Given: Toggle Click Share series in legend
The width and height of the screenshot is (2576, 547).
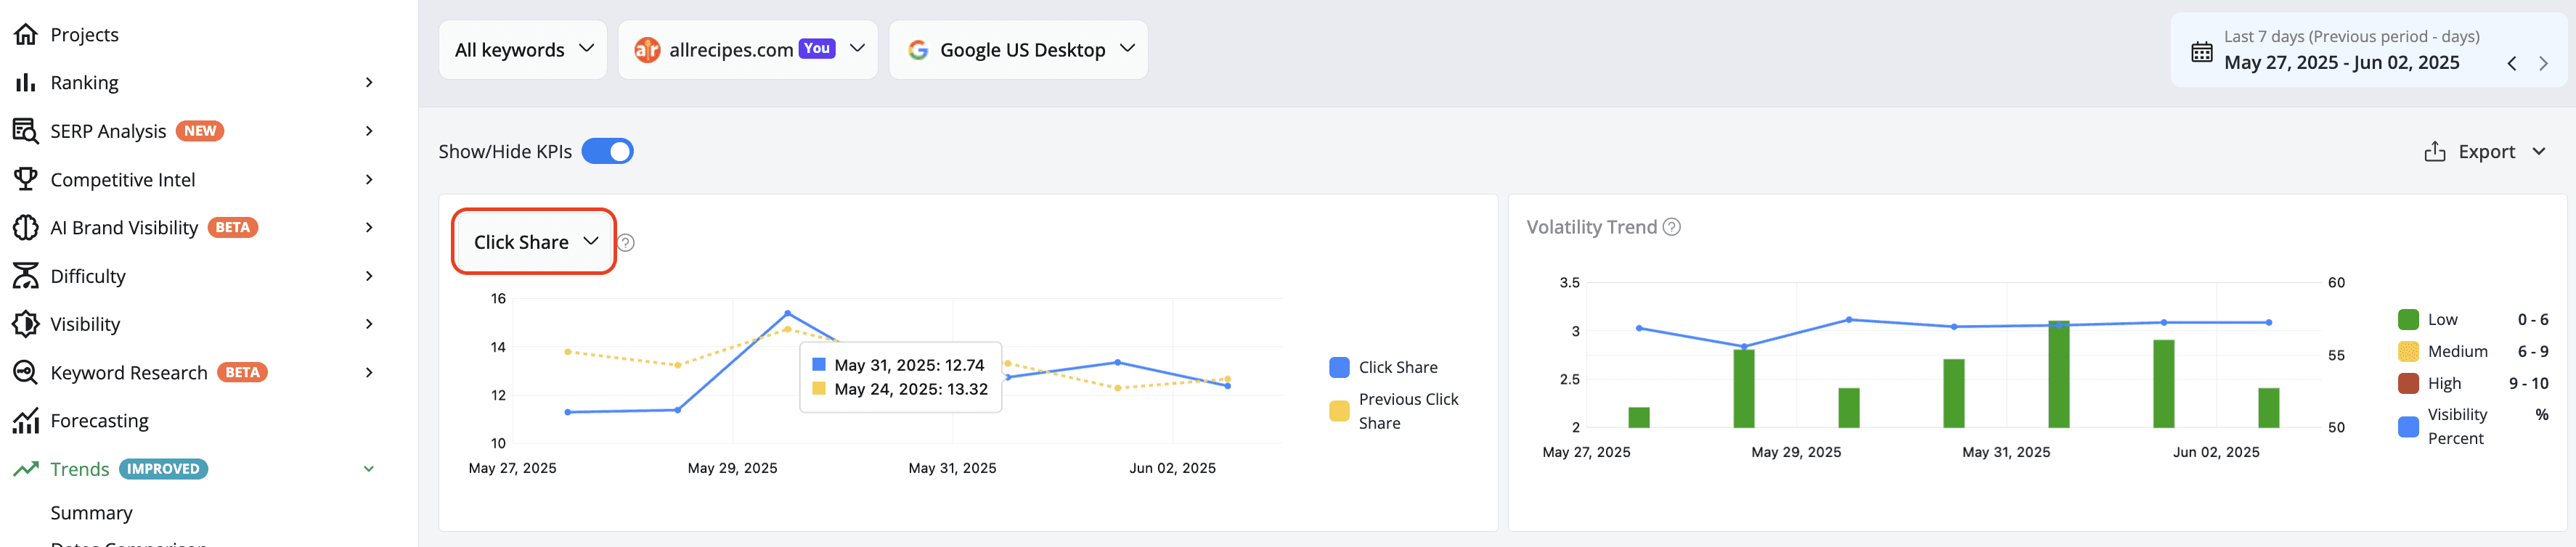Looking at the screenshot, I should click(x=1383, y=368).
